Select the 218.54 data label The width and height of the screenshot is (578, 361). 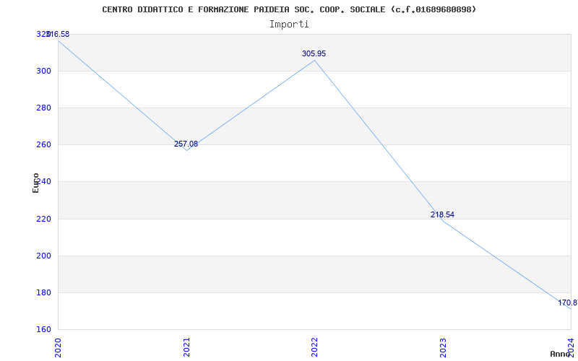[442, 214]
